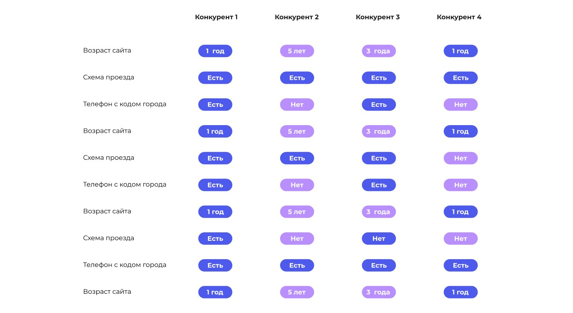Click the last Телефон с кодом города label
Image resolution: width=573 pixels, height=313 pixels.
coord(124,265)
